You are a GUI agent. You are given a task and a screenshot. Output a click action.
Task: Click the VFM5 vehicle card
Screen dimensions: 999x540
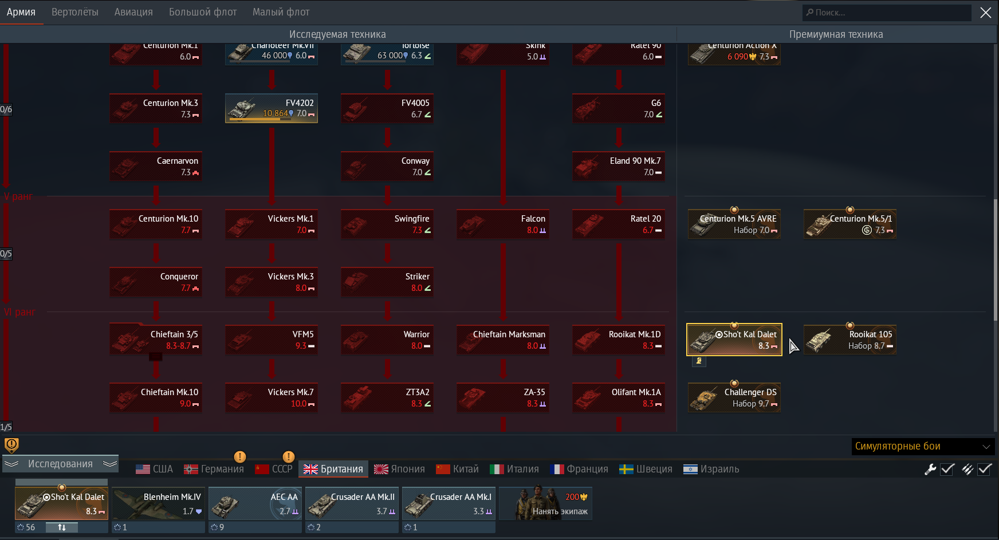tap(272, 340)
